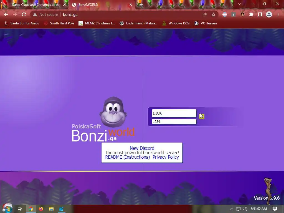
Task: Show hidden system tray icons
Action: pyautogui.click(x=232, y=209)
